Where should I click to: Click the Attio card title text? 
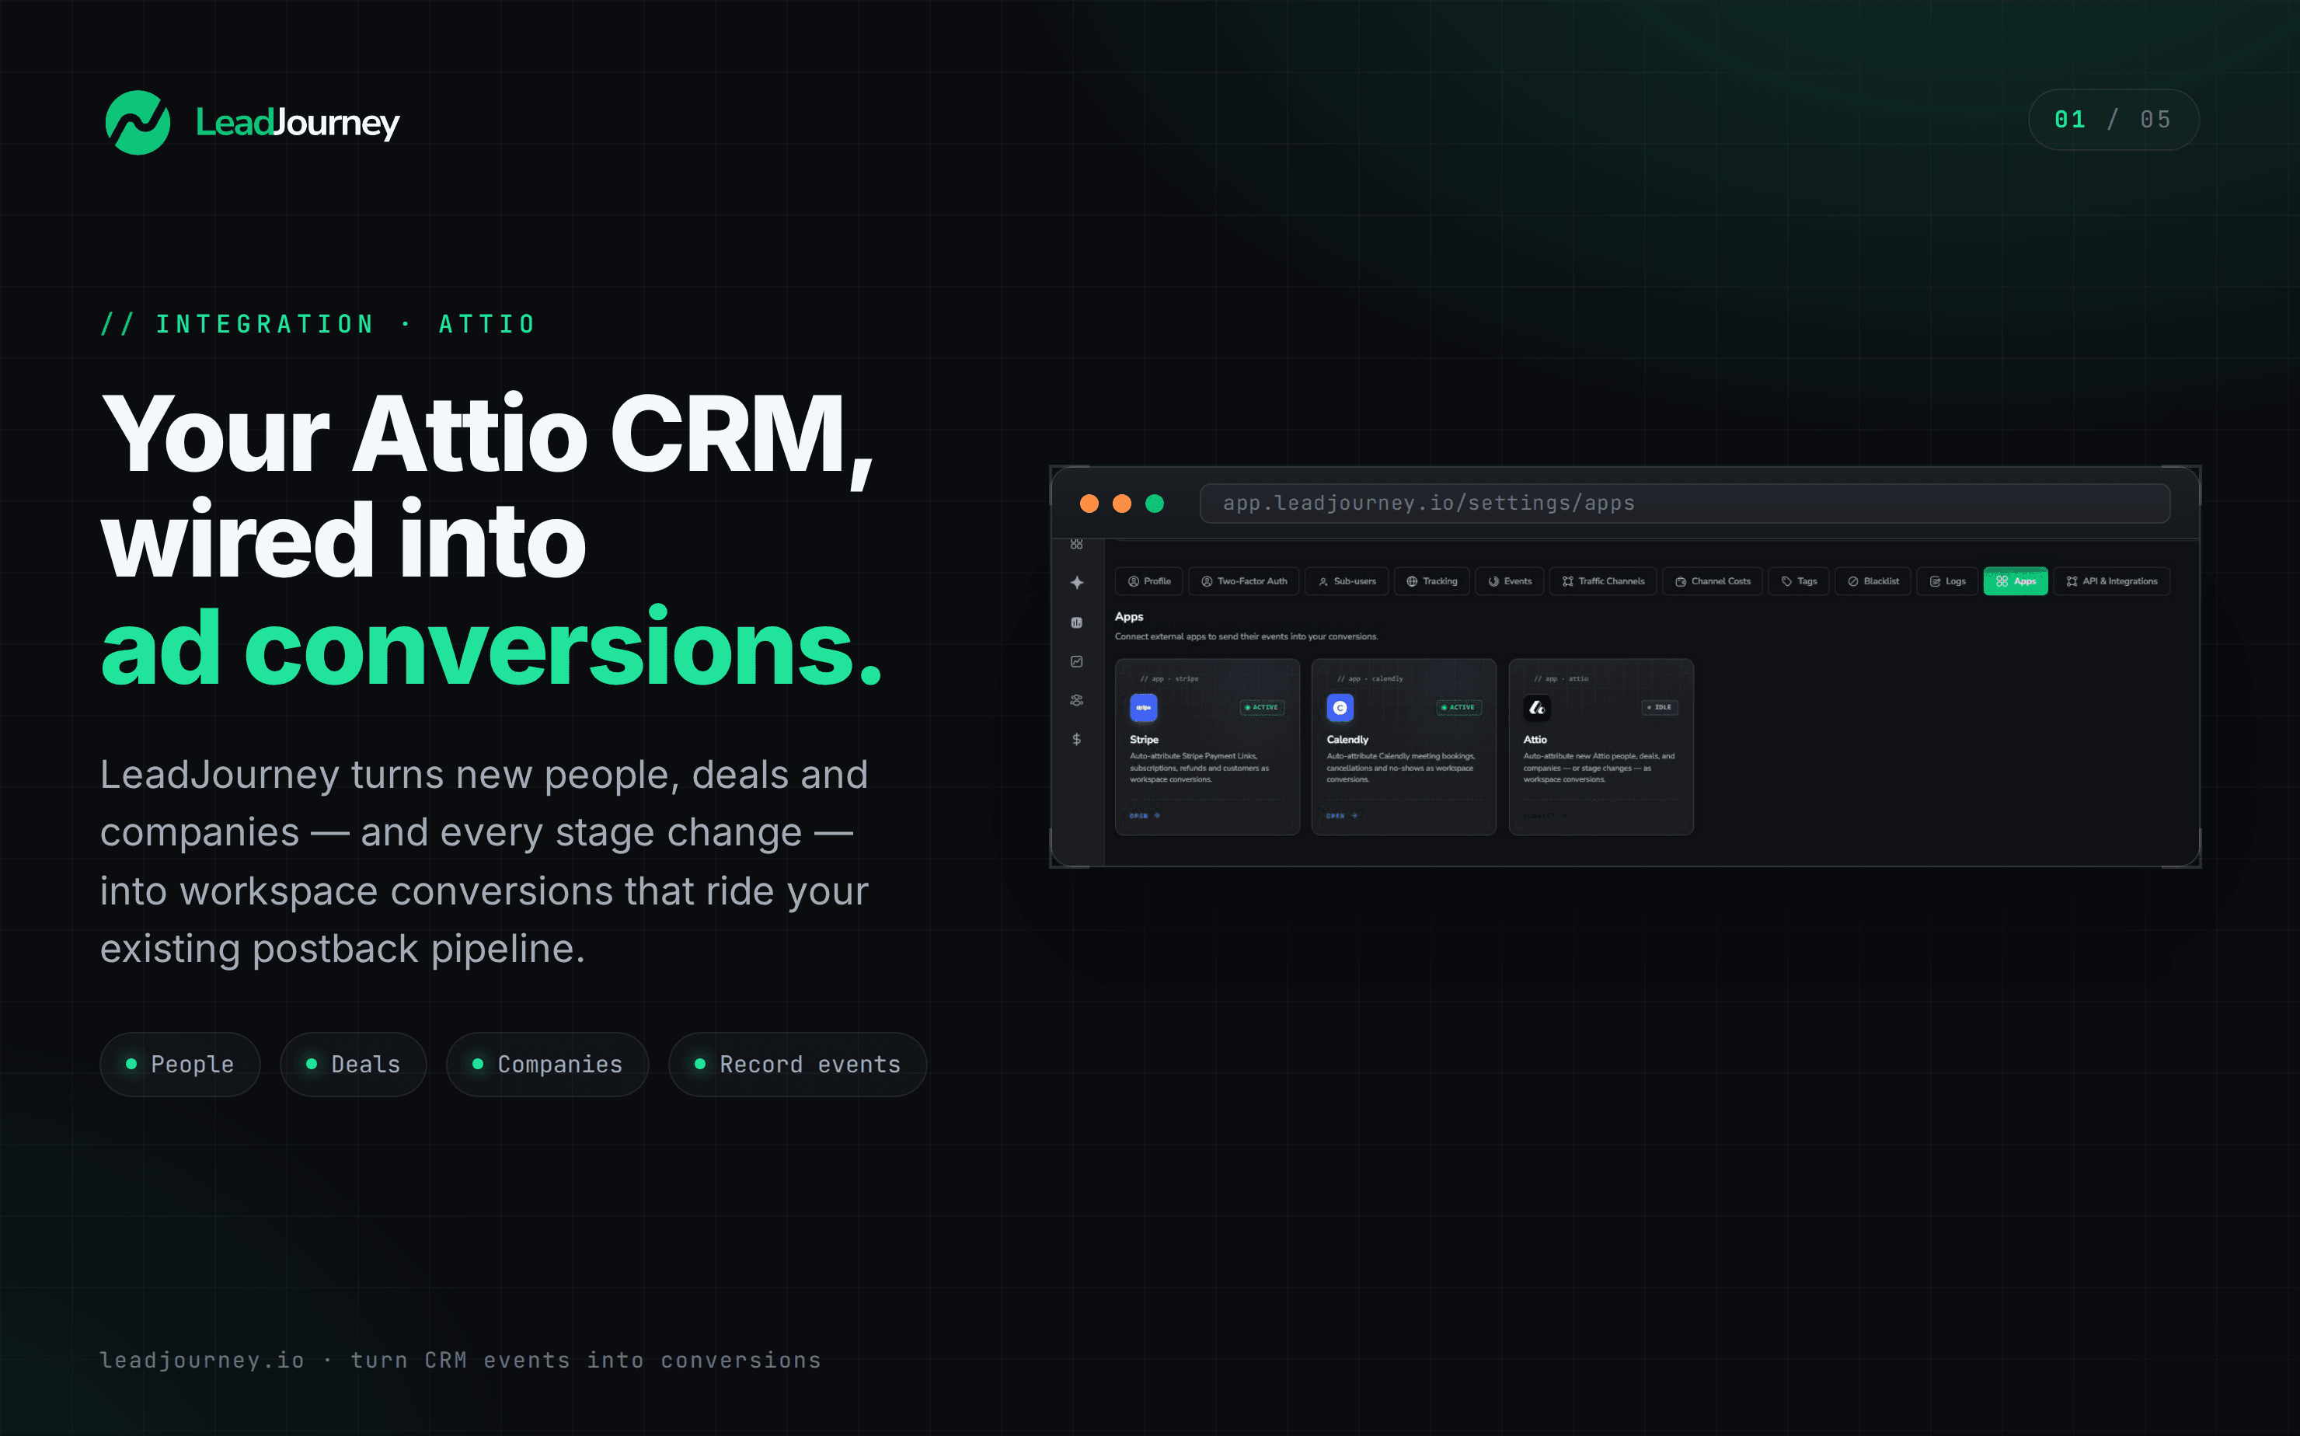tap(1535, 740)
